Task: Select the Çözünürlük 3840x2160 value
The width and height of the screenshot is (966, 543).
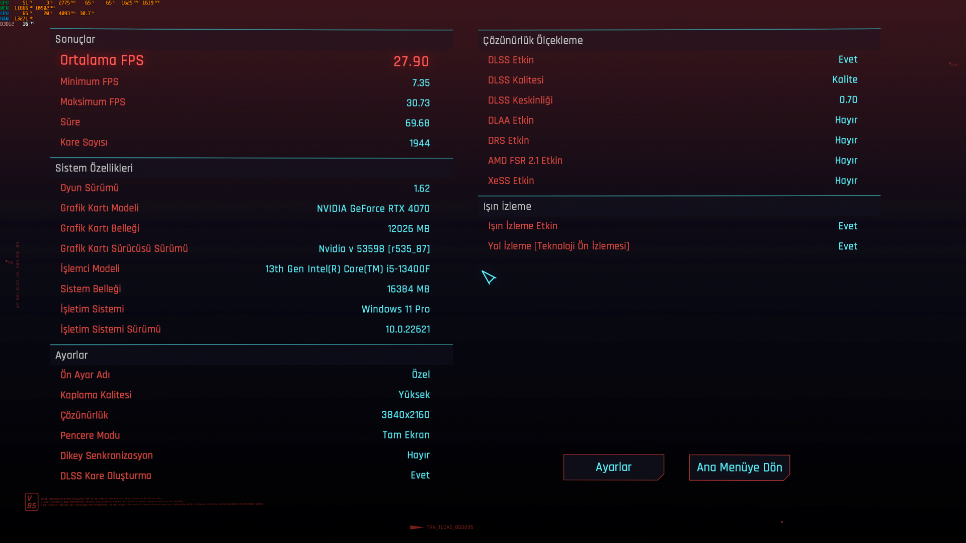Action: [406, 415]
